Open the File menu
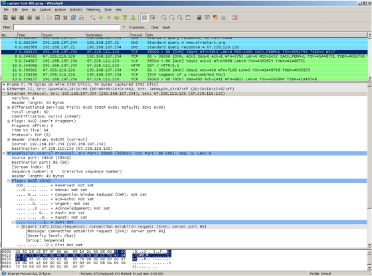Viewport: 372px width, 276px height. 6,9
